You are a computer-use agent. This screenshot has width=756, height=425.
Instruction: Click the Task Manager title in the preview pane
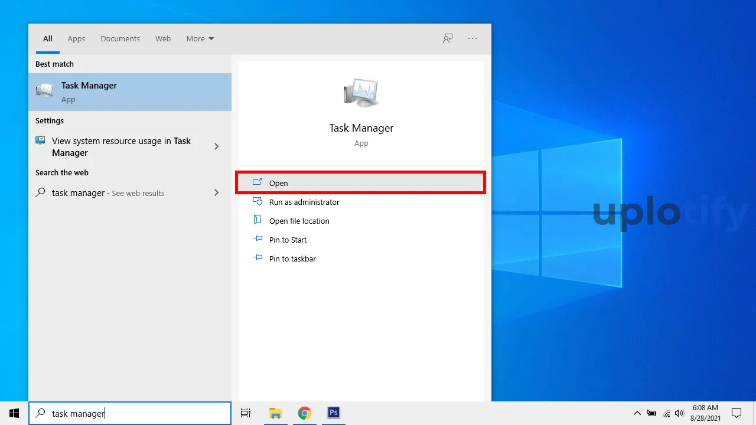tap(361, 128)
